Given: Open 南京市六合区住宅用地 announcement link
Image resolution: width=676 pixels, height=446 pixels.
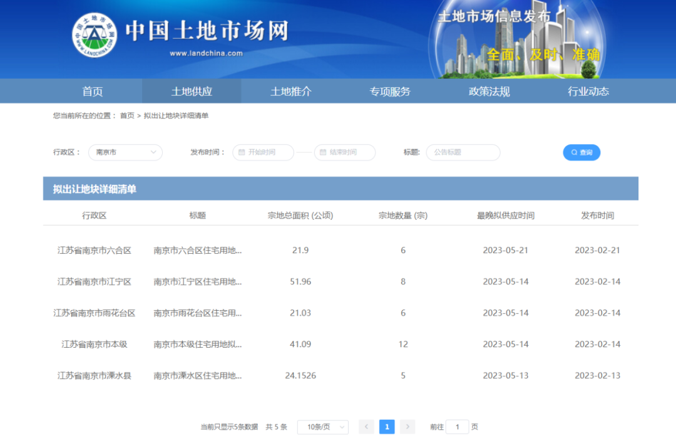Looking at the screenshot, I should tap(198, 251).
